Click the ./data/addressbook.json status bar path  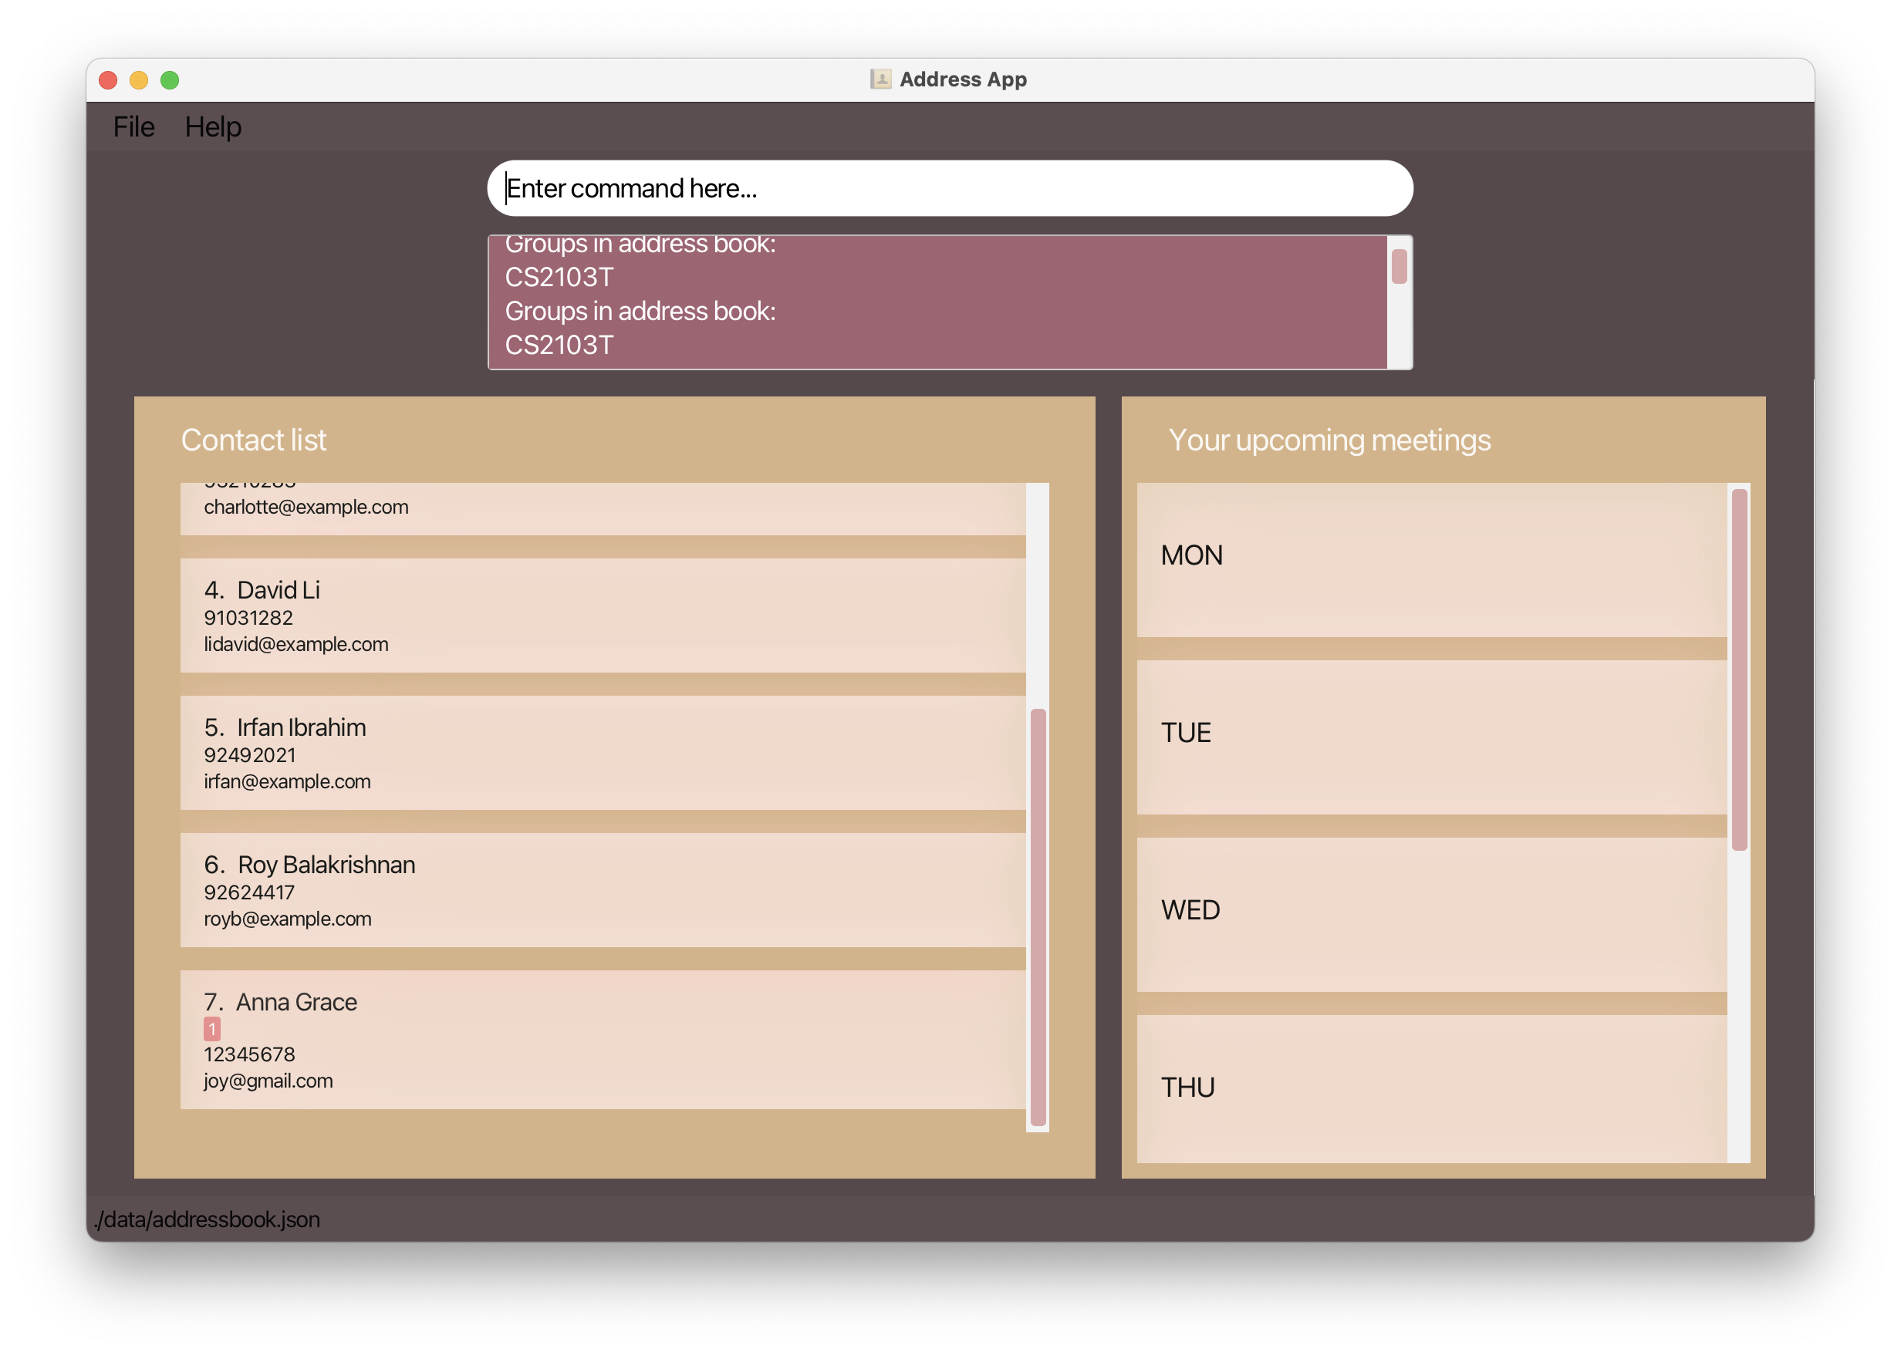click(208, 1219)
